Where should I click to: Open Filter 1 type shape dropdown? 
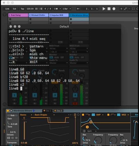coord(88,115)
